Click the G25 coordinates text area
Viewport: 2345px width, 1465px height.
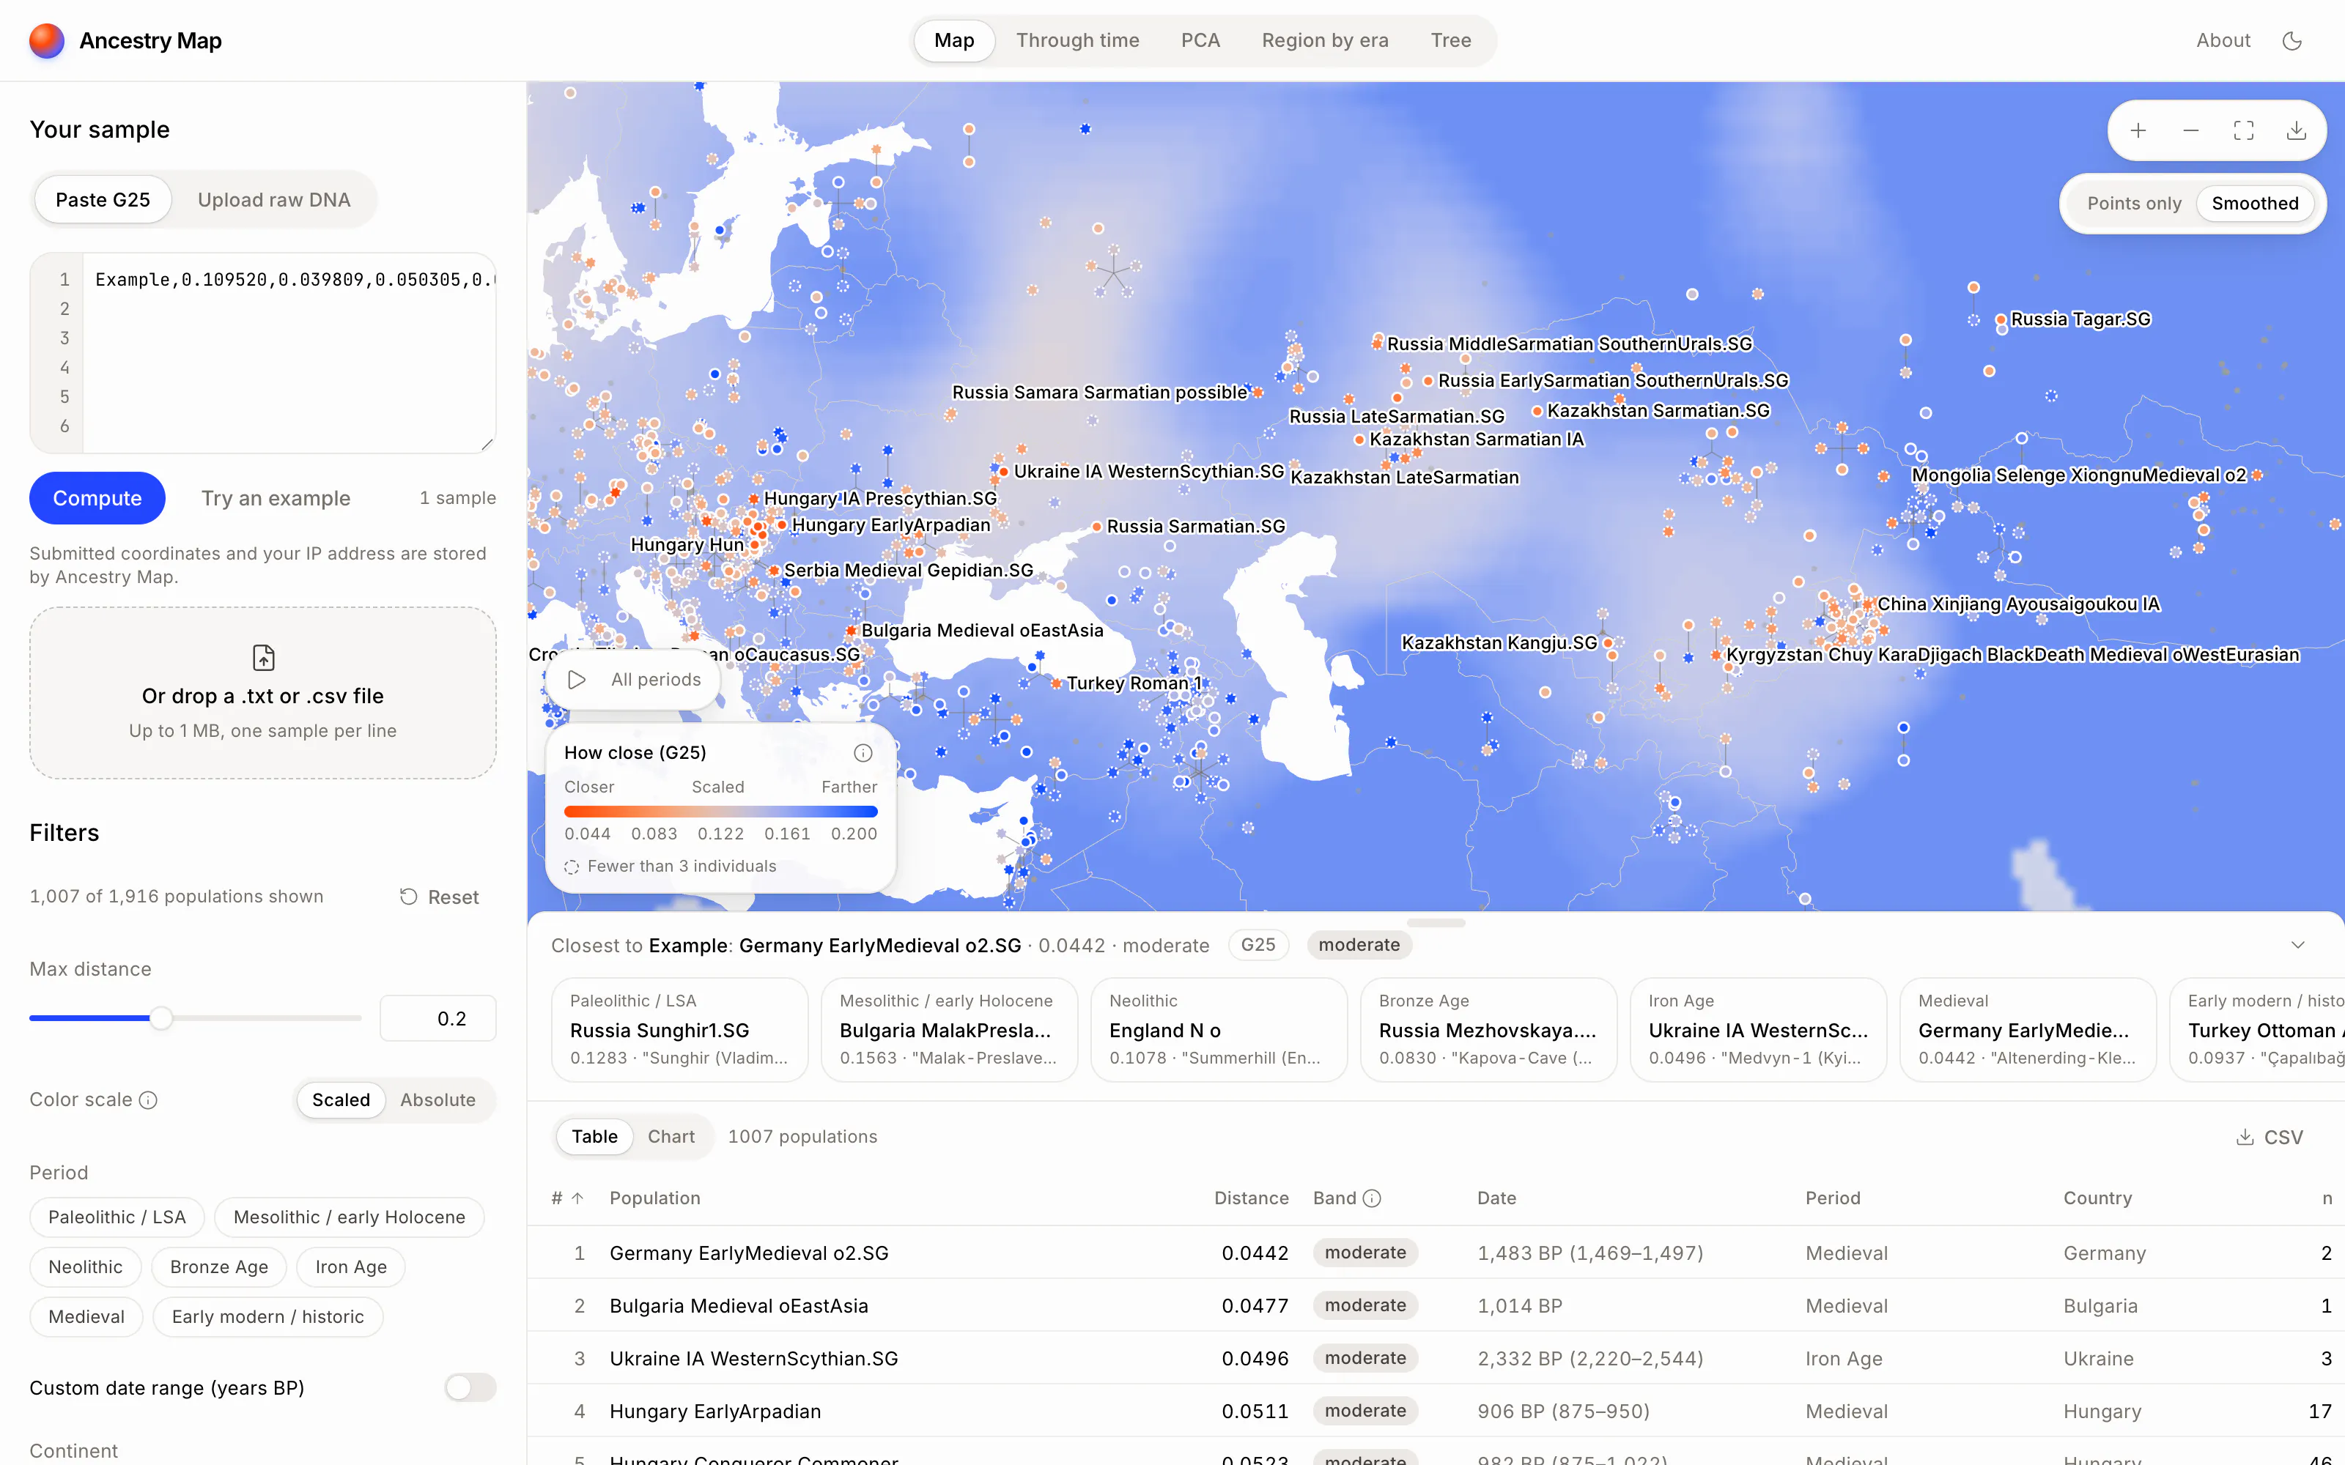click(289, 352)
